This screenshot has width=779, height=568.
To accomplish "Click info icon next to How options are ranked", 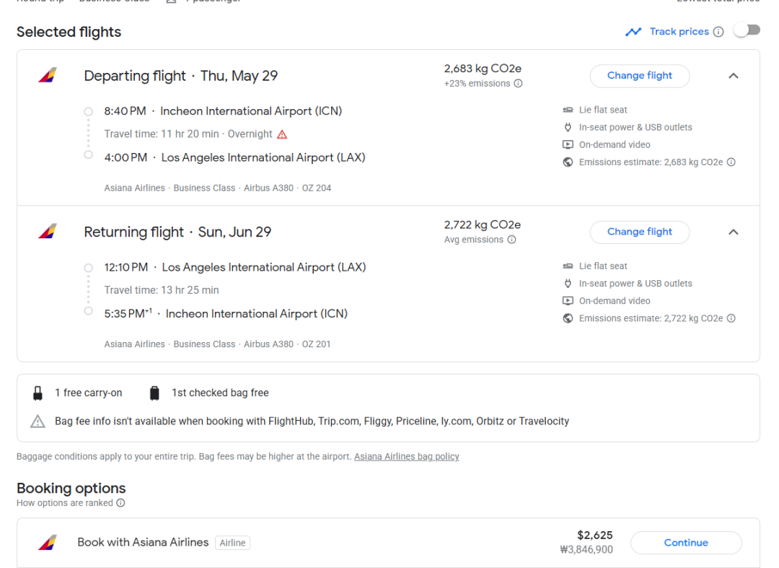I will [120, 503].
